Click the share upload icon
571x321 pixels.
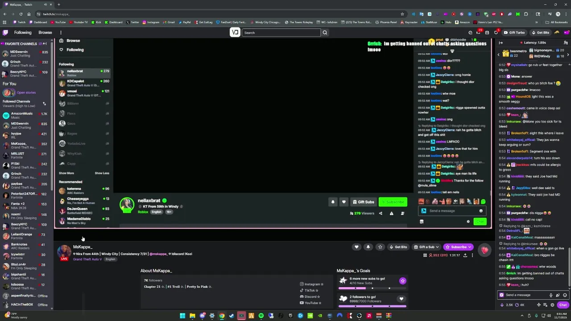coord(465,255)
